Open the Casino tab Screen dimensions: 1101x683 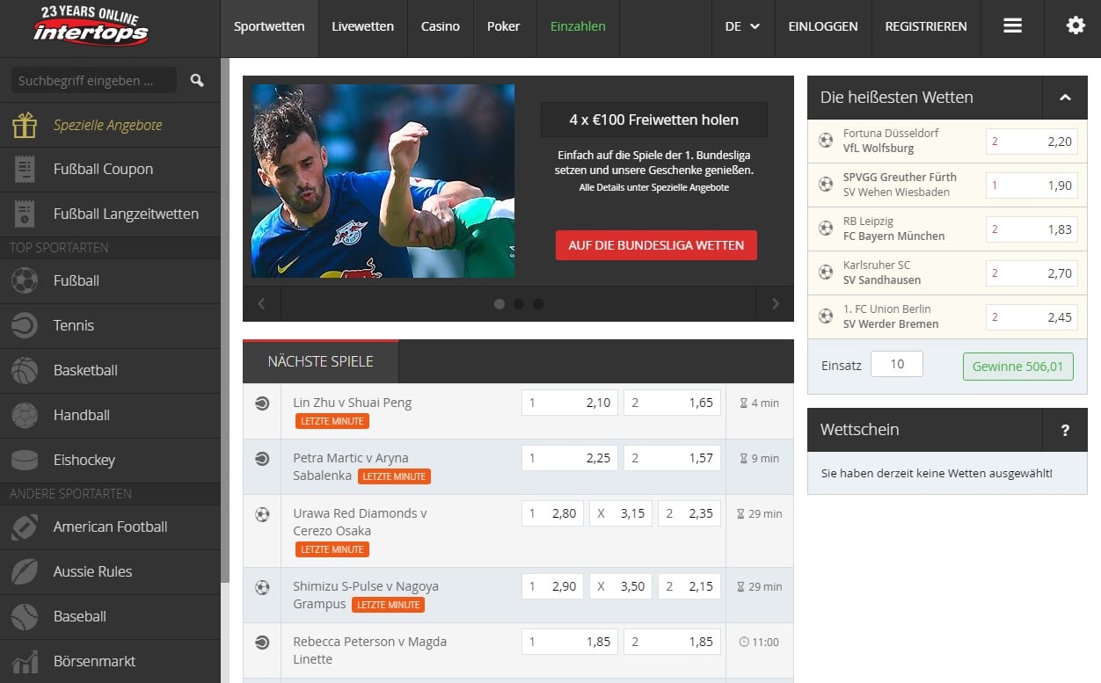pos(441,26)
